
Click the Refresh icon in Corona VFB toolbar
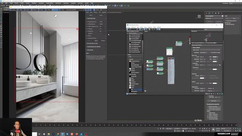click(x=32, y=10)
